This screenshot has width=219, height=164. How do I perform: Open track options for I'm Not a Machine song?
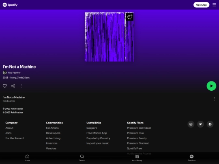(x=214, y=99)
